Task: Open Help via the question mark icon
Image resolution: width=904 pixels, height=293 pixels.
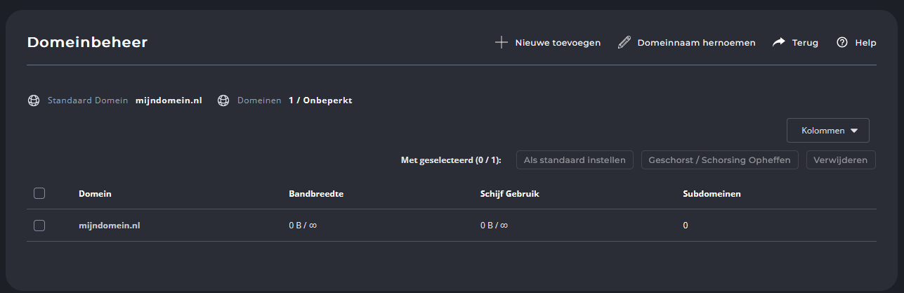Action: (x=842, y=43)
